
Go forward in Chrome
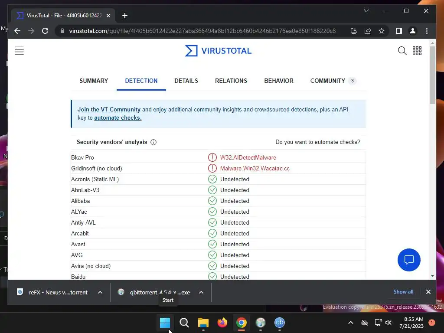[31, 31]
